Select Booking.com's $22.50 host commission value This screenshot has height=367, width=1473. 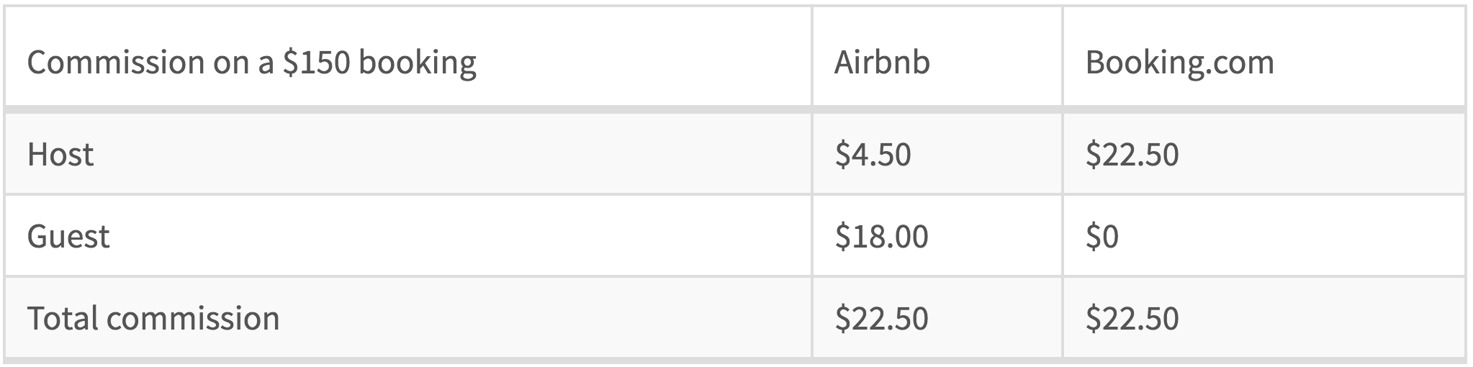(x=1132, y=155)
